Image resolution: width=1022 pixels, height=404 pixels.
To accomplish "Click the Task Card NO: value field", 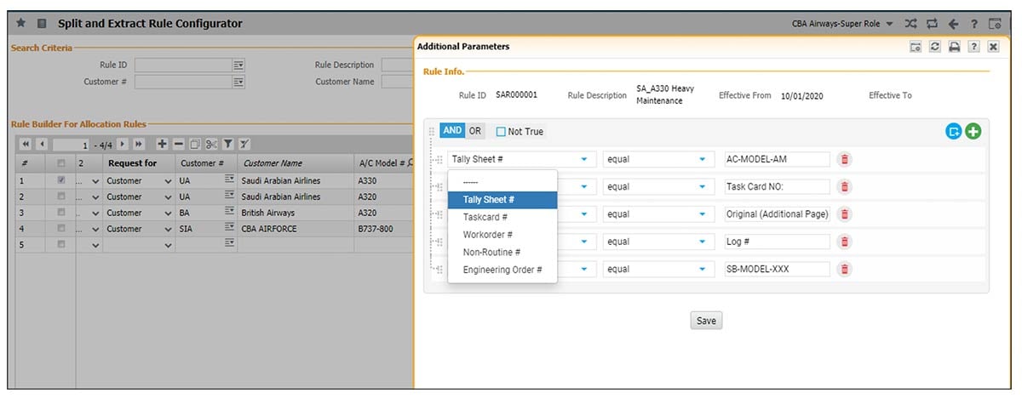I will click(776, 187).
